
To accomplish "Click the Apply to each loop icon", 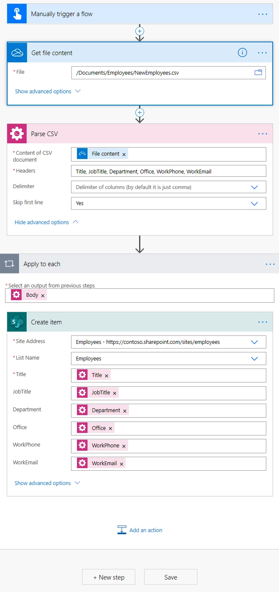I will 9,264.
